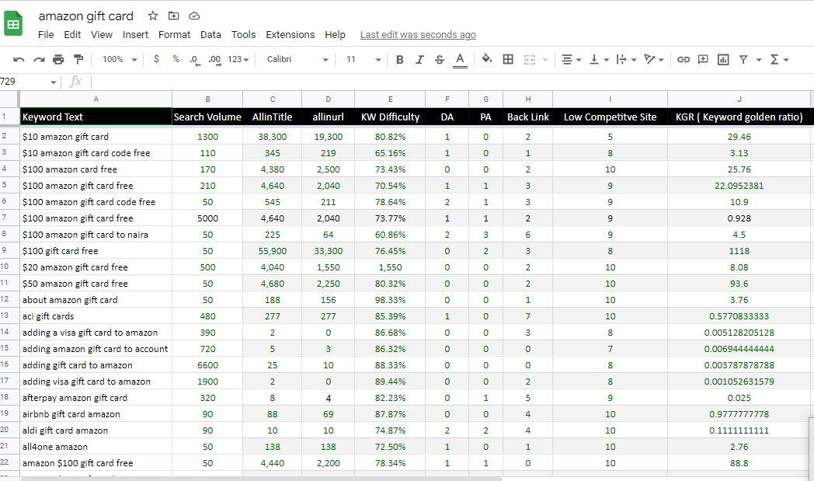Open the borders tool

pos(508,60)
